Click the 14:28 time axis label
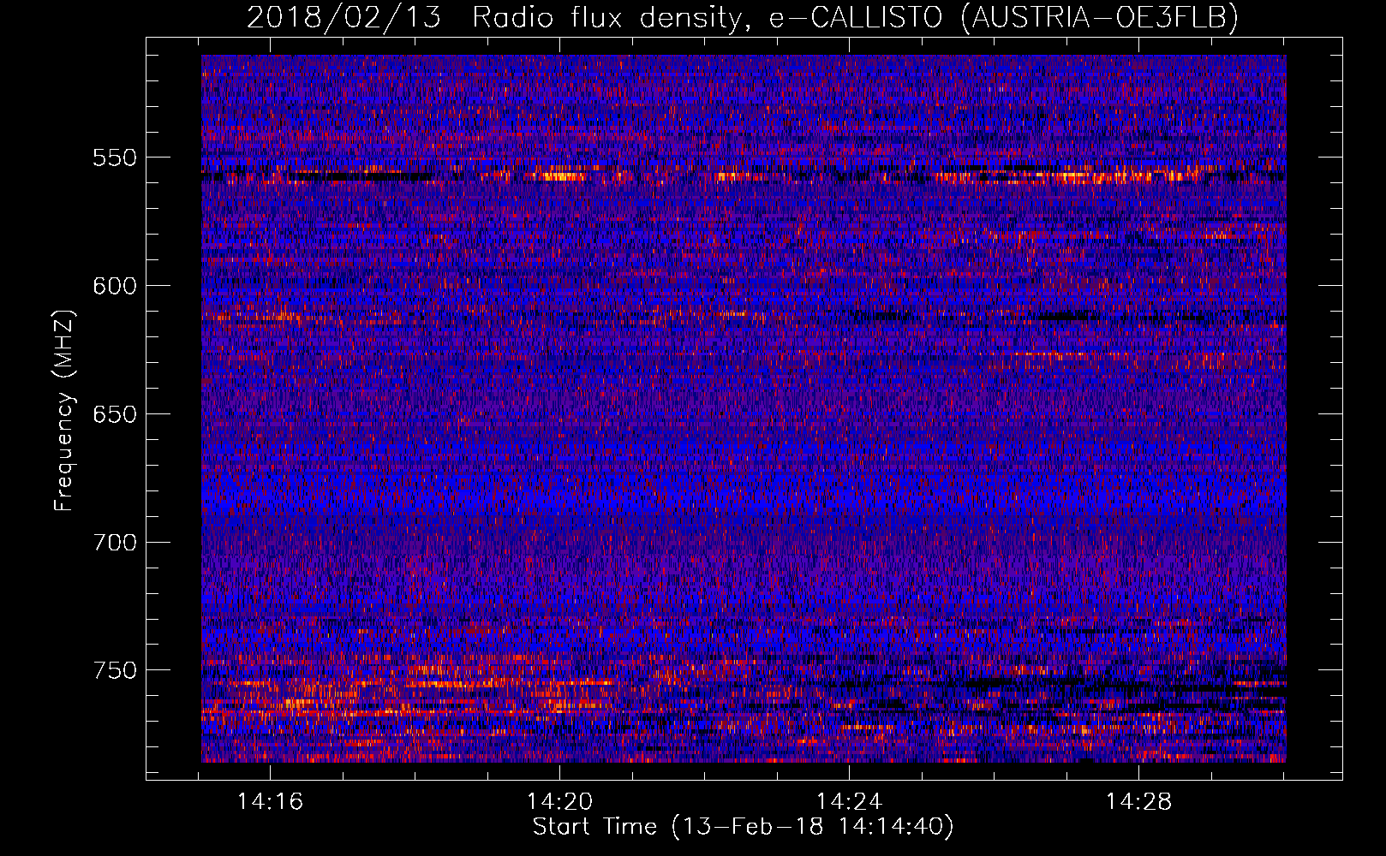The image size is (1386, 856). 1138,802
